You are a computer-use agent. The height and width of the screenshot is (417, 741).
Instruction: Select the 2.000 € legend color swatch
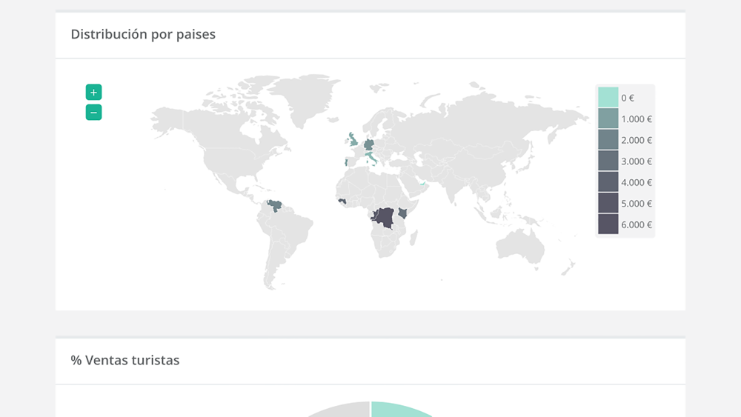[x=608, y=140]
